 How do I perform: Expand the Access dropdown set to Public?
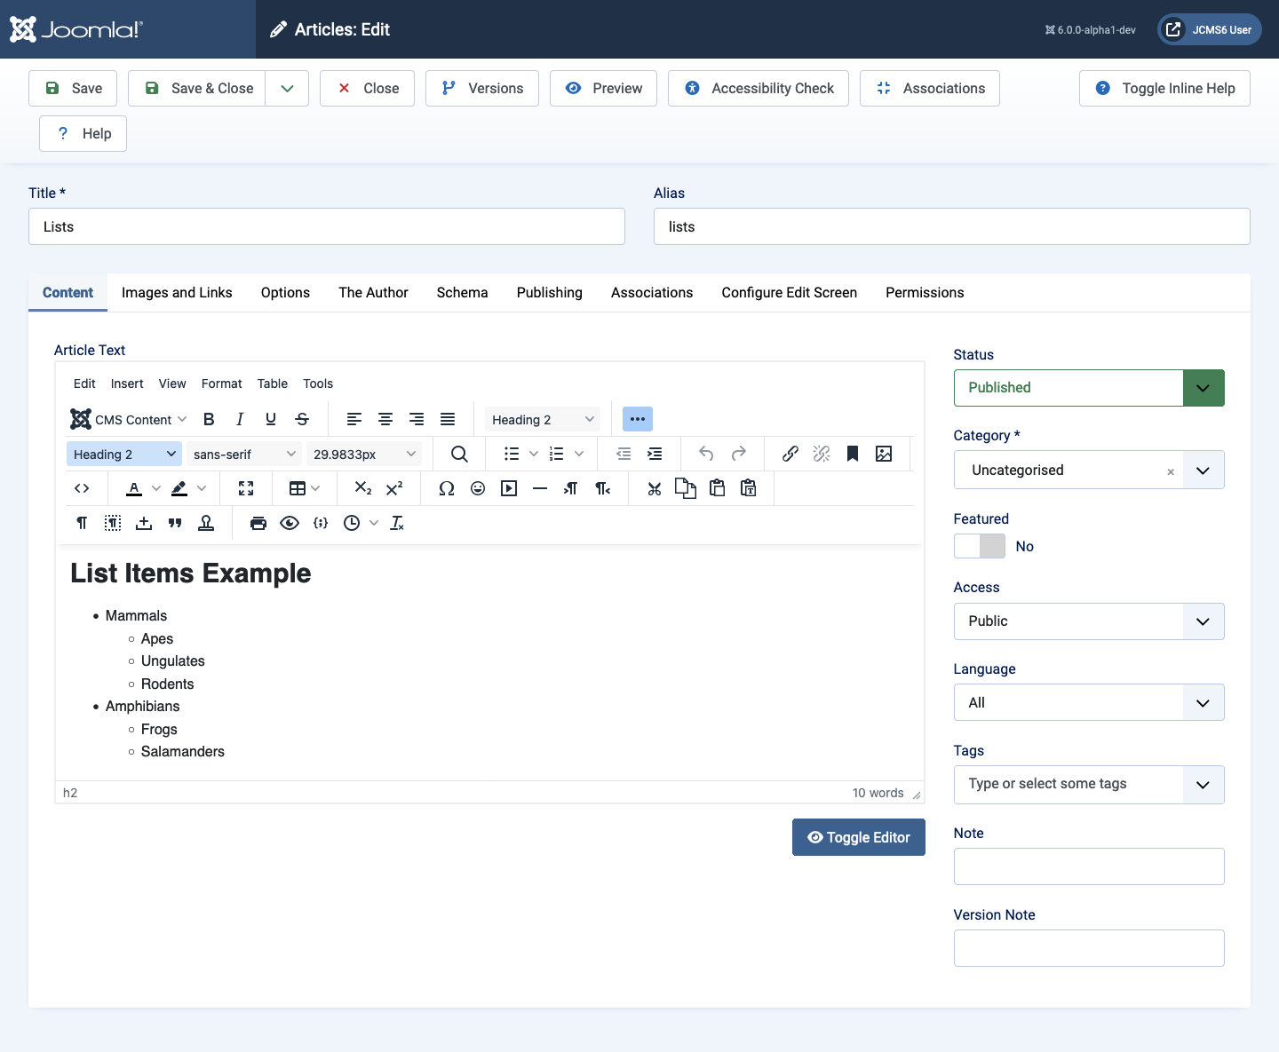[x=1204, y=621]
